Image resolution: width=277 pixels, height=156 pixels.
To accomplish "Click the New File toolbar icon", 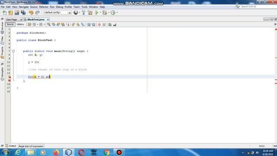I will (x=5, y=13).
